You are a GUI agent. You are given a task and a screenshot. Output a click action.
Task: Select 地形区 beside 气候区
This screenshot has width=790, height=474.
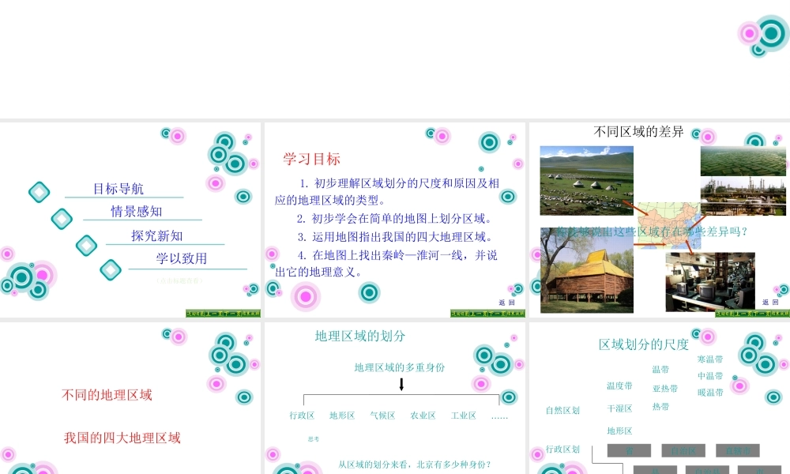(x=342, y=416)
